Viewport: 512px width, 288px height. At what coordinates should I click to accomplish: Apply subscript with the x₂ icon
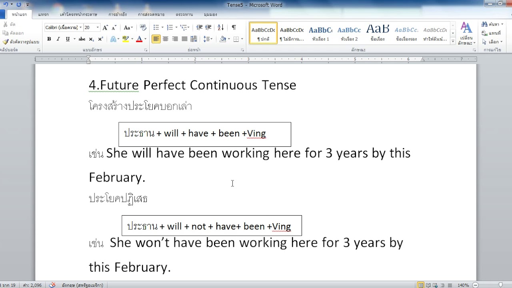[91, 39]
